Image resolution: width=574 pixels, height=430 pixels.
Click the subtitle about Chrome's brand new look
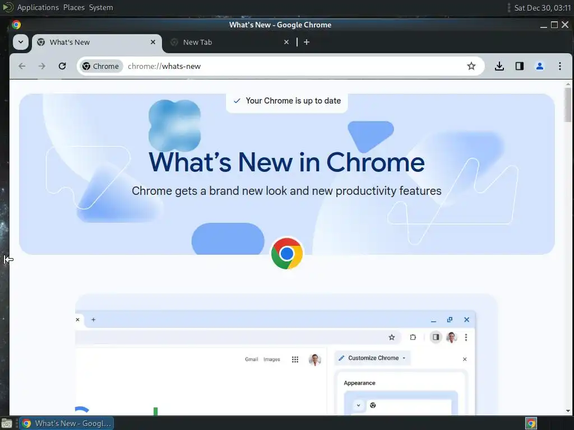click(x=286, y=191)
